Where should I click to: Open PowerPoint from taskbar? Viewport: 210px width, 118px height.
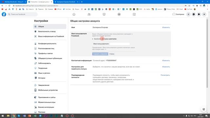(x=30, y=116)
